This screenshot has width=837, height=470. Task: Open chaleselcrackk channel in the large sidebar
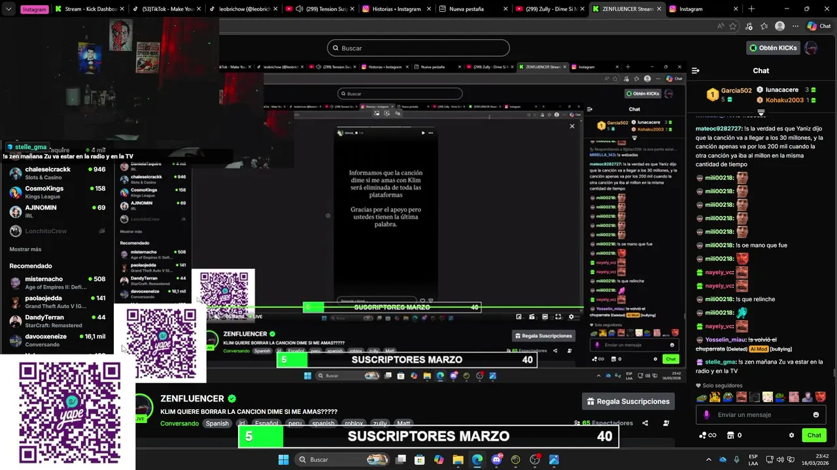point(58,173)
